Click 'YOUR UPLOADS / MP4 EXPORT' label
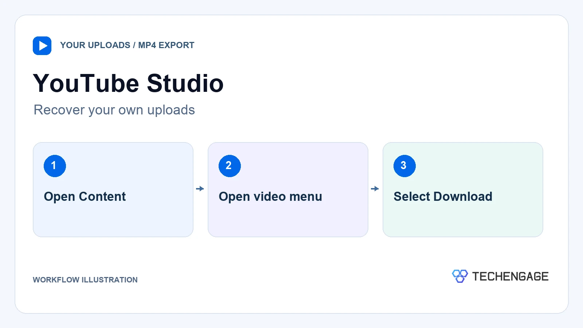 coord(127,45)
